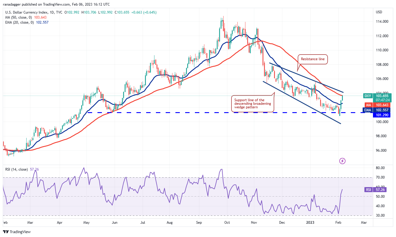Click the TradingView logo in bottom corner
Screen dimensions: 396x237
click(x=17, y=232)
